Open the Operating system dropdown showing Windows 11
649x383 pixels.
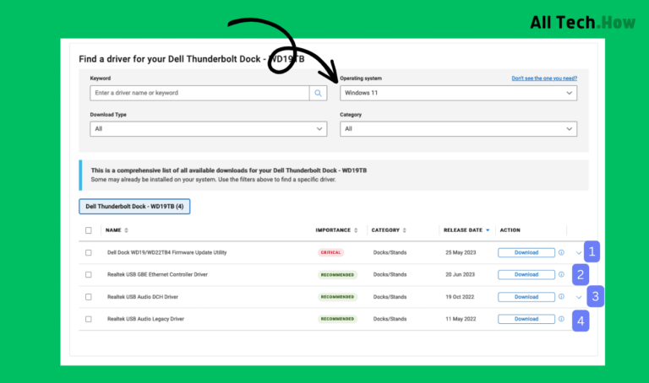coord(458,93)
